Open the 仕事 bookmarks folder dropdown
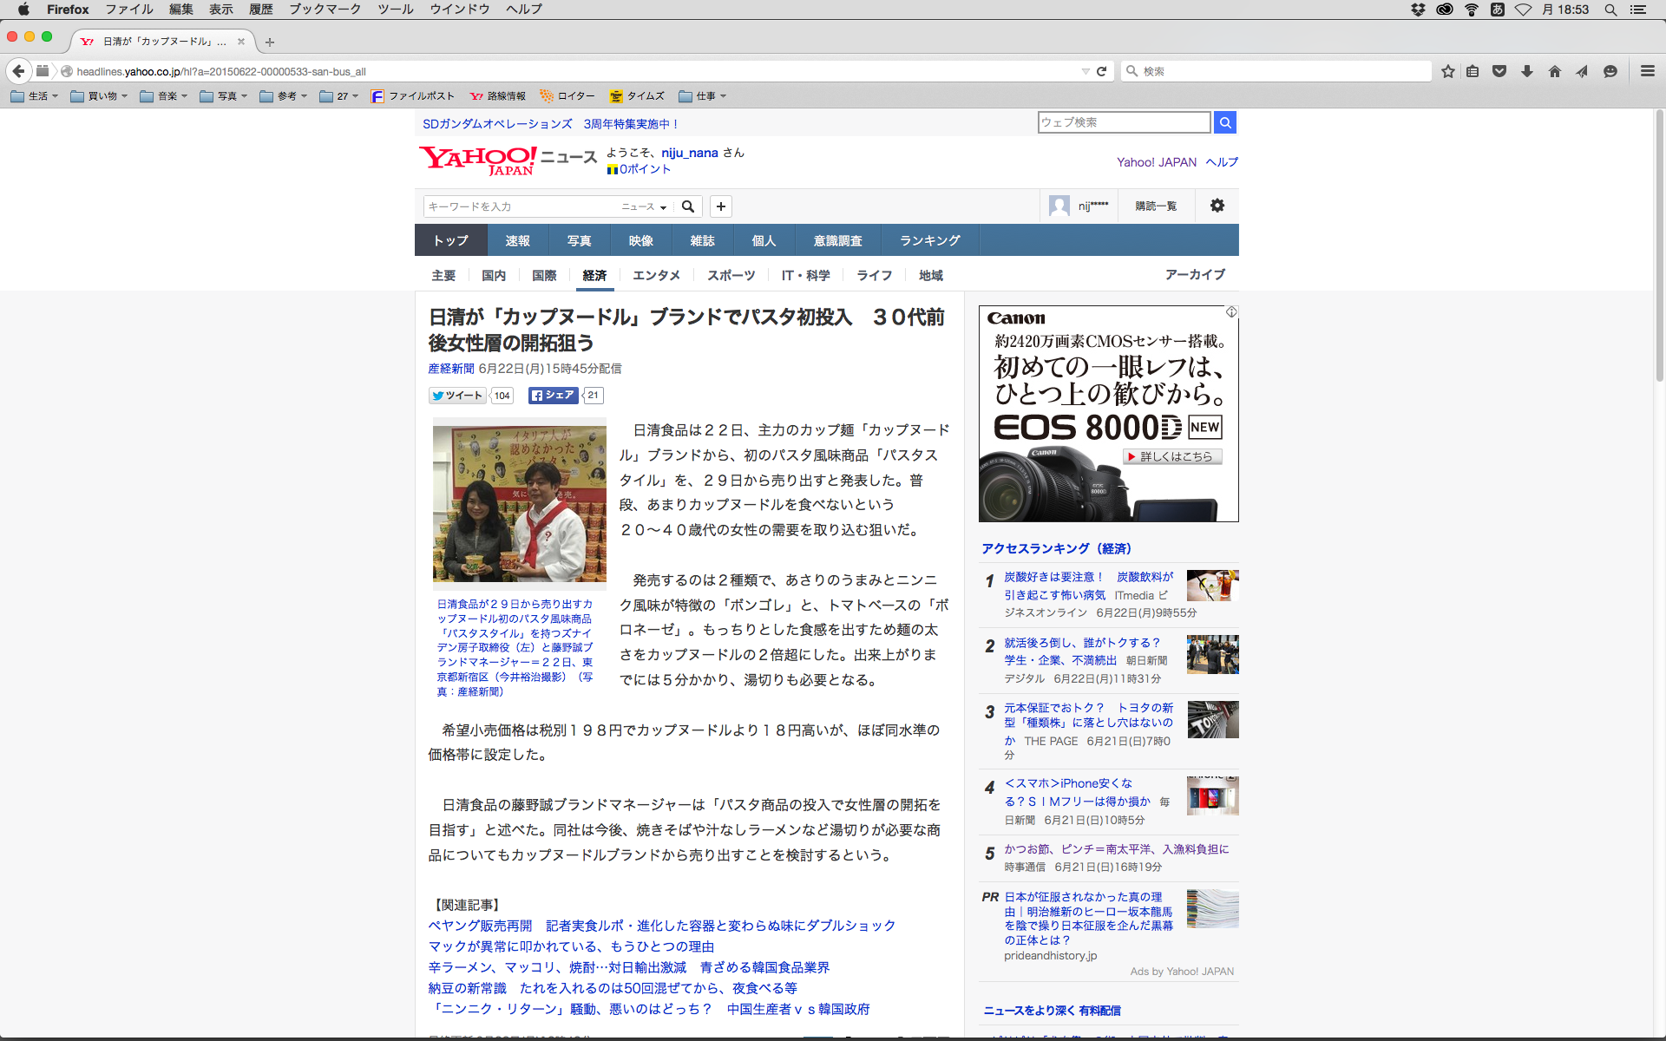 703,96
